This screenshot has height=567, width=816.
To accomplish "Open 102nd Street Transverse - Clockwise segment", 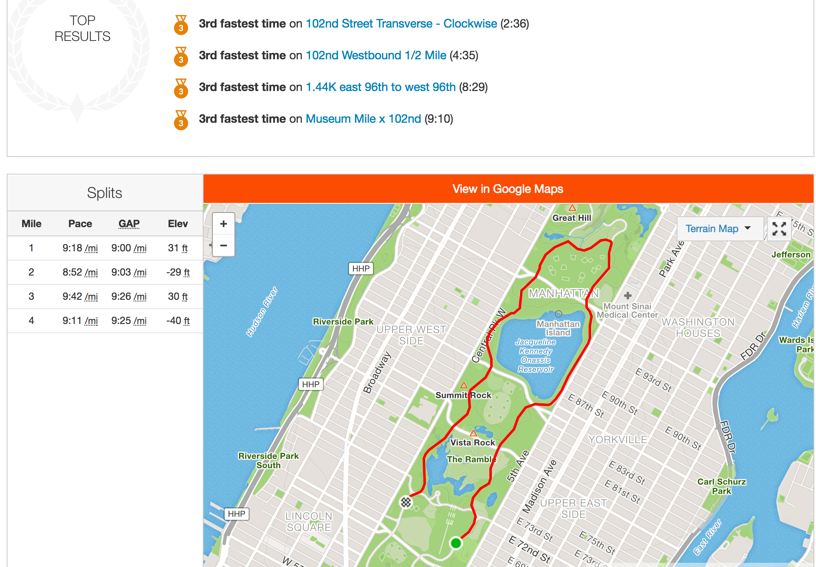I will [x=401, y=24].
